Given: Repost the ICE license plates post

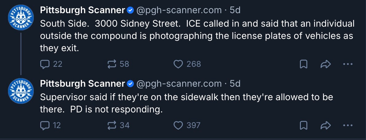Looking at the screenshot, I should pos(111,64).
